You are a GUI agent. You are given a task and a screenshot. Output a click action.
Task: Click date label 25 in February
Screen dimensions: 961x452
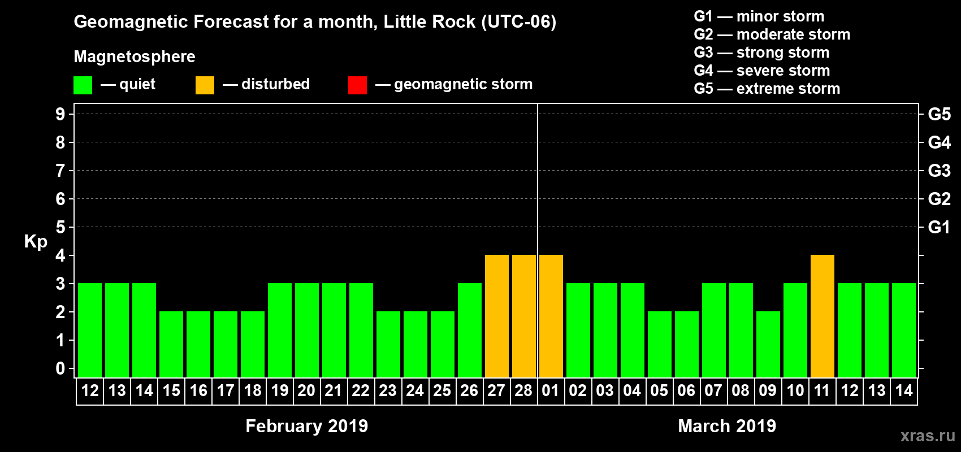point(442,391)
